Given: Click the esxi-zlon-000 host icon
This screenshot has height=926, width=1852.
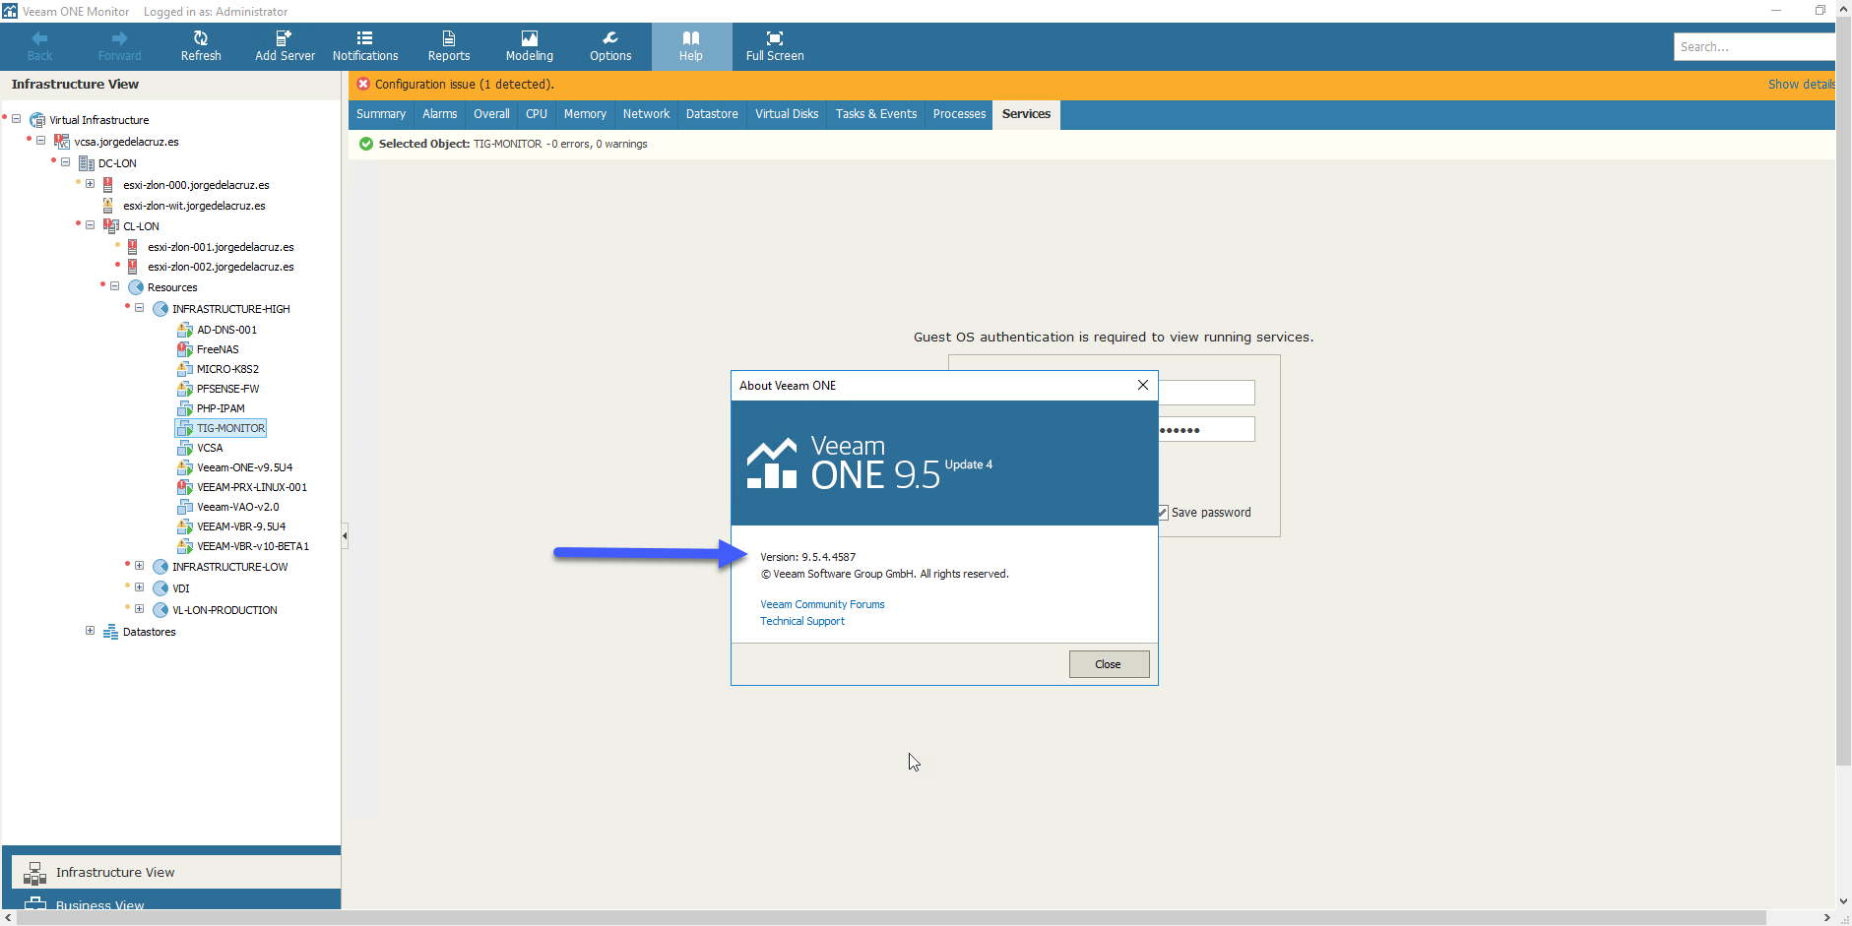Looking at the screenshot, I should click(x=107, y=185).
